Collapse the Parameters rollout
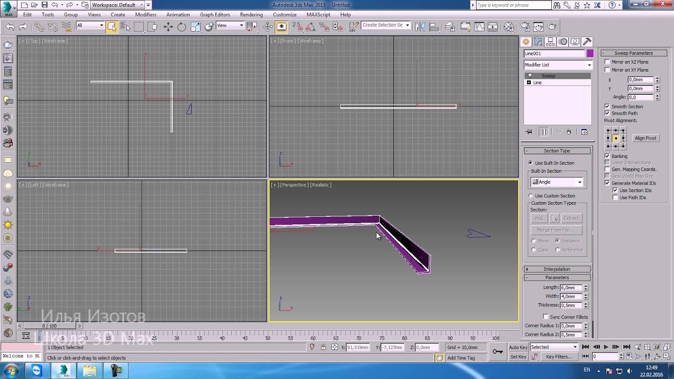 557,277
